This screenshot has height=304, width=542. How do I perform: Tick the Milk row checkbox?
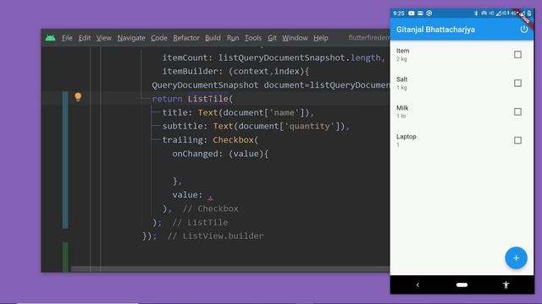517,111
